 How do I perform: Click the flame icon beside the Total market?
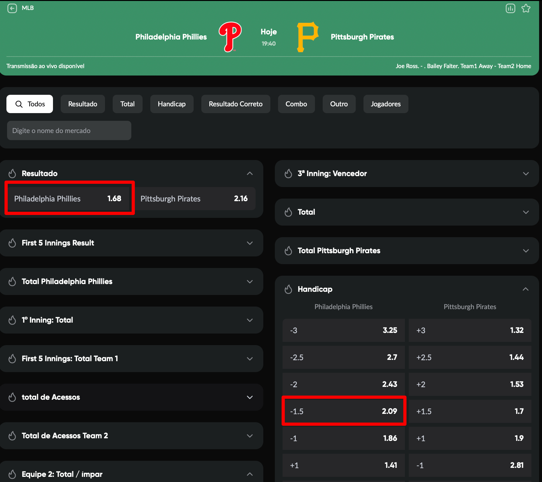point(288,212)
